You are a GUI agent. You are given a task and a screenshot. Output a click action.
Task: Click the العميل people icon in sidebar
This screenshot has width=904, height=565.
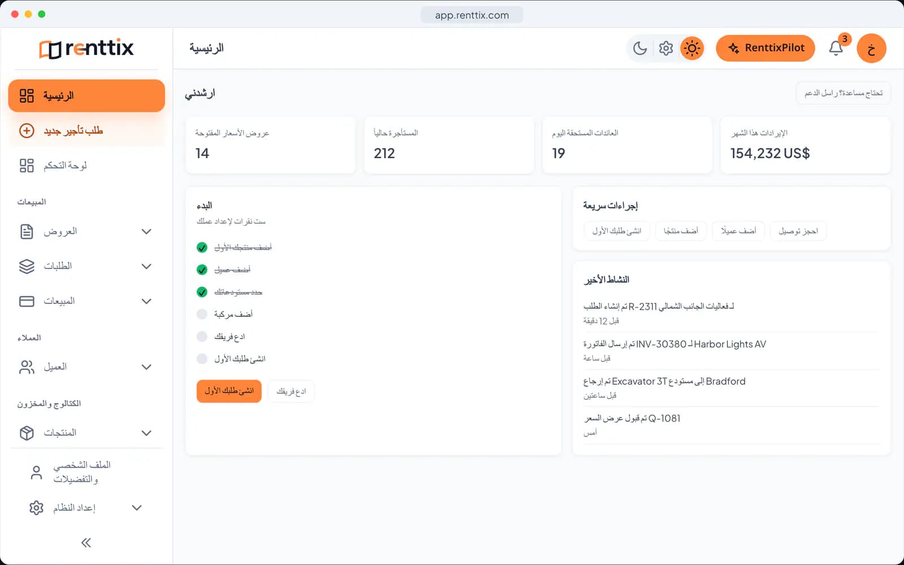point(27,367)
